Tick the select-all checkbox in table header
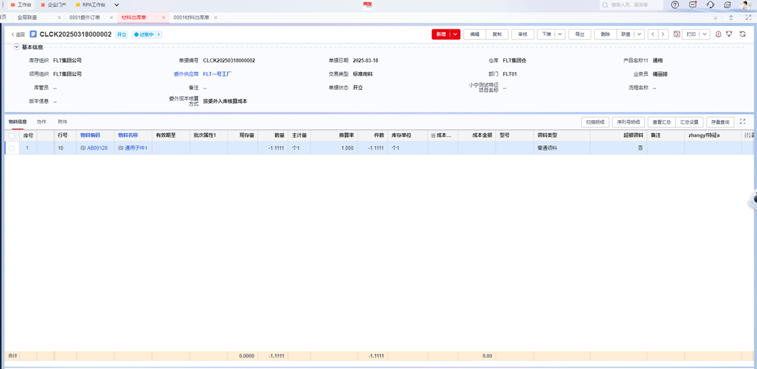Viewport: 757px width, 369px height. (12, 135)
